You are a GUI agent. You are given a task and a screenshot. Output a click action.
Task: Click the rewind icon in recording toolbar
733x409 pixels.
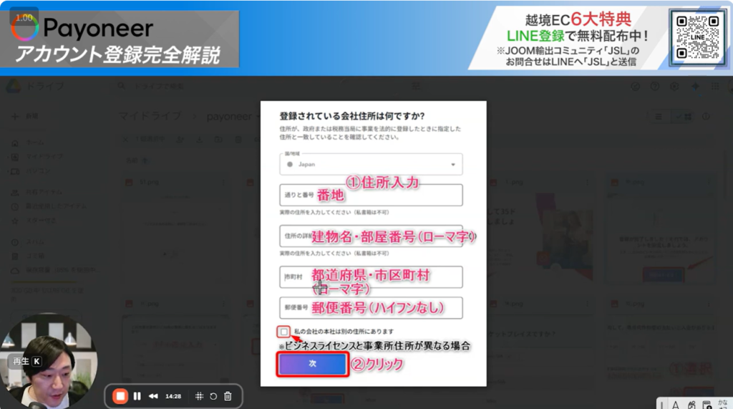(153, 396)
